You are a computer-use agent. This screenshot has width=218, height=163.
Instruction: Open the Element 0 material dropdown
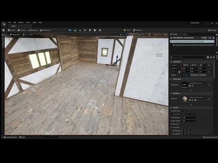197,97
